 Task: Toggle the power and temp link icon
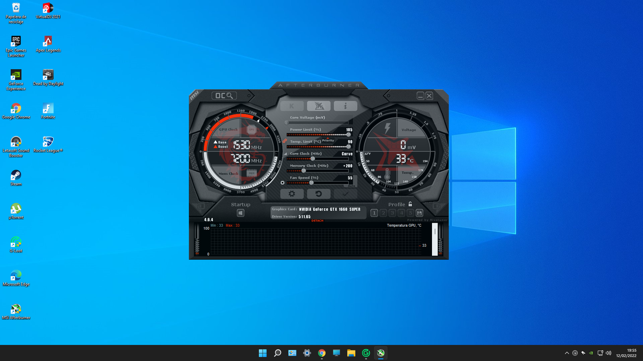point(284,141)
